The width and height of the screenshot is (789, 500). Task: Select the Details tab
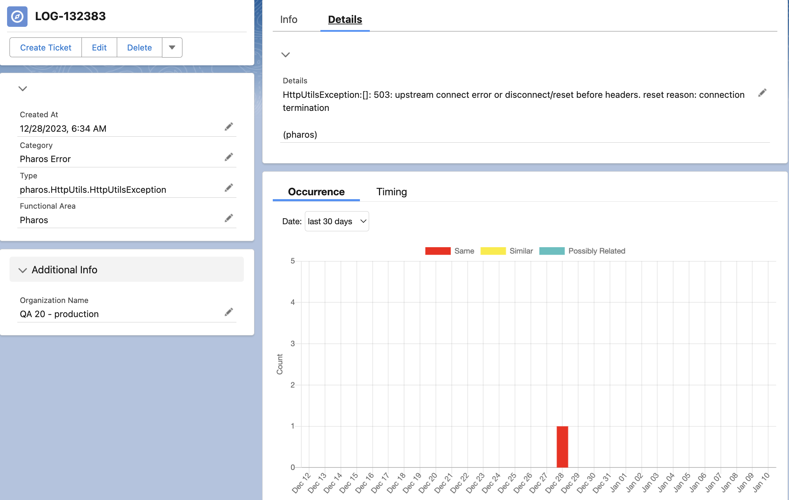[x=344, y=19]
